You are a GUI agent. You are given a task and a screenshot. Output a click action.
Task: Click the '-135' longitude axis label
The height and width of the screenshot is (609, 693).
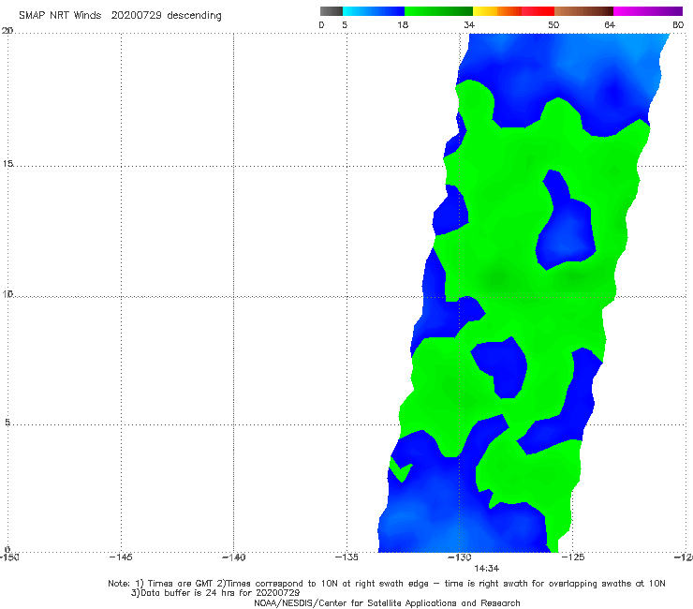coord(346,557)
